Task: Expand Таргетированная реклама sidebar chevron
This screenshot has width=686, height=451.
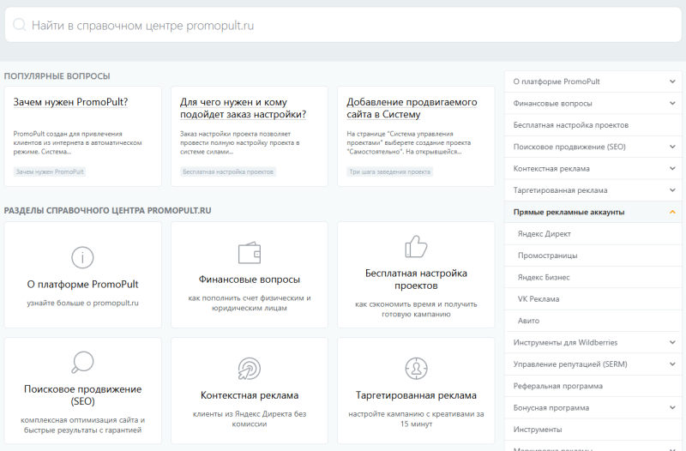Action: [672, 190]
